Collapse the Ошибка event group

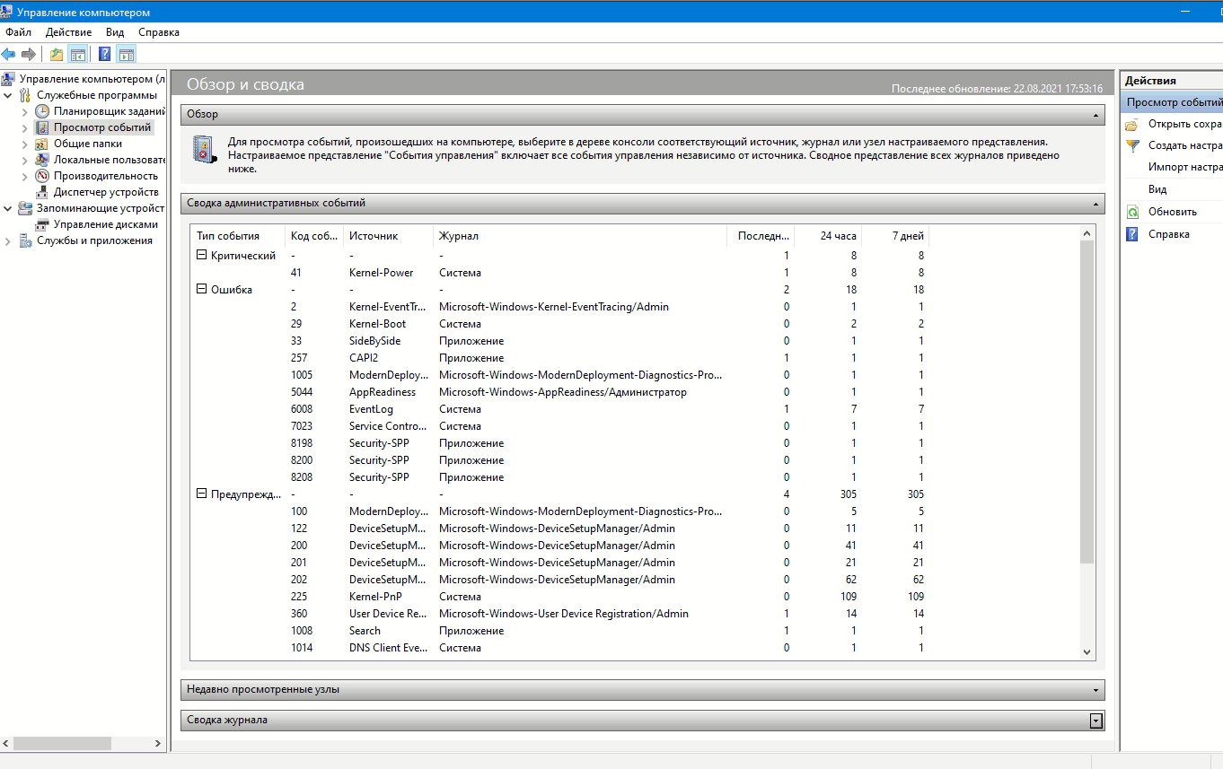pyautogui.click(x=201, y=290)
